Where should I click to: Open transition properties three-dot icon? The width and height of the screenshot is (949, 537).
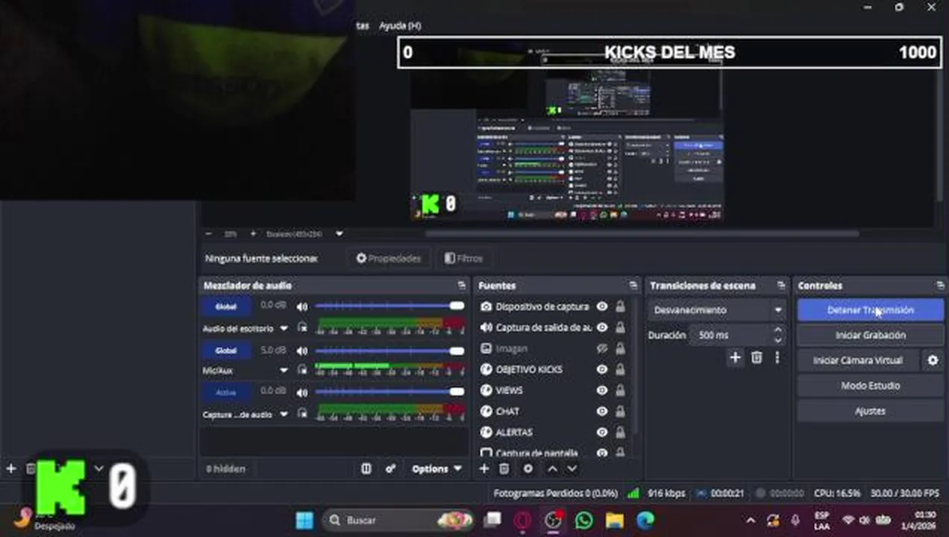click(x=777, y=358)
